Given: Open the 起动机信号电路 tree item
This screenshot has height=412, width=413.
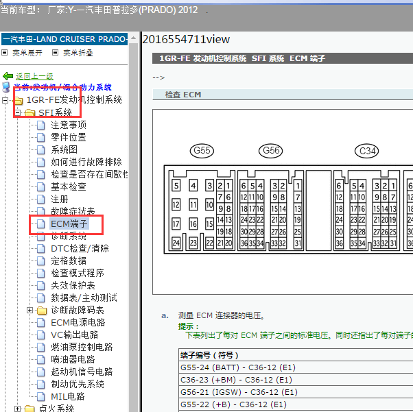Looking at the screenshot, I should tap(82, 372).
